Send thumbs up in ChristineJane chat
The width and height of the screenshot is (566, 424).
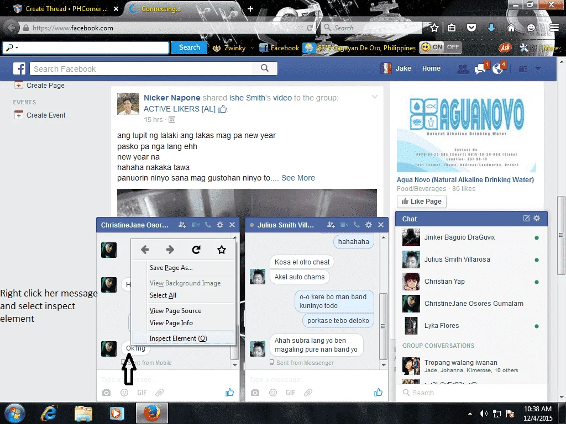(229, 393)
